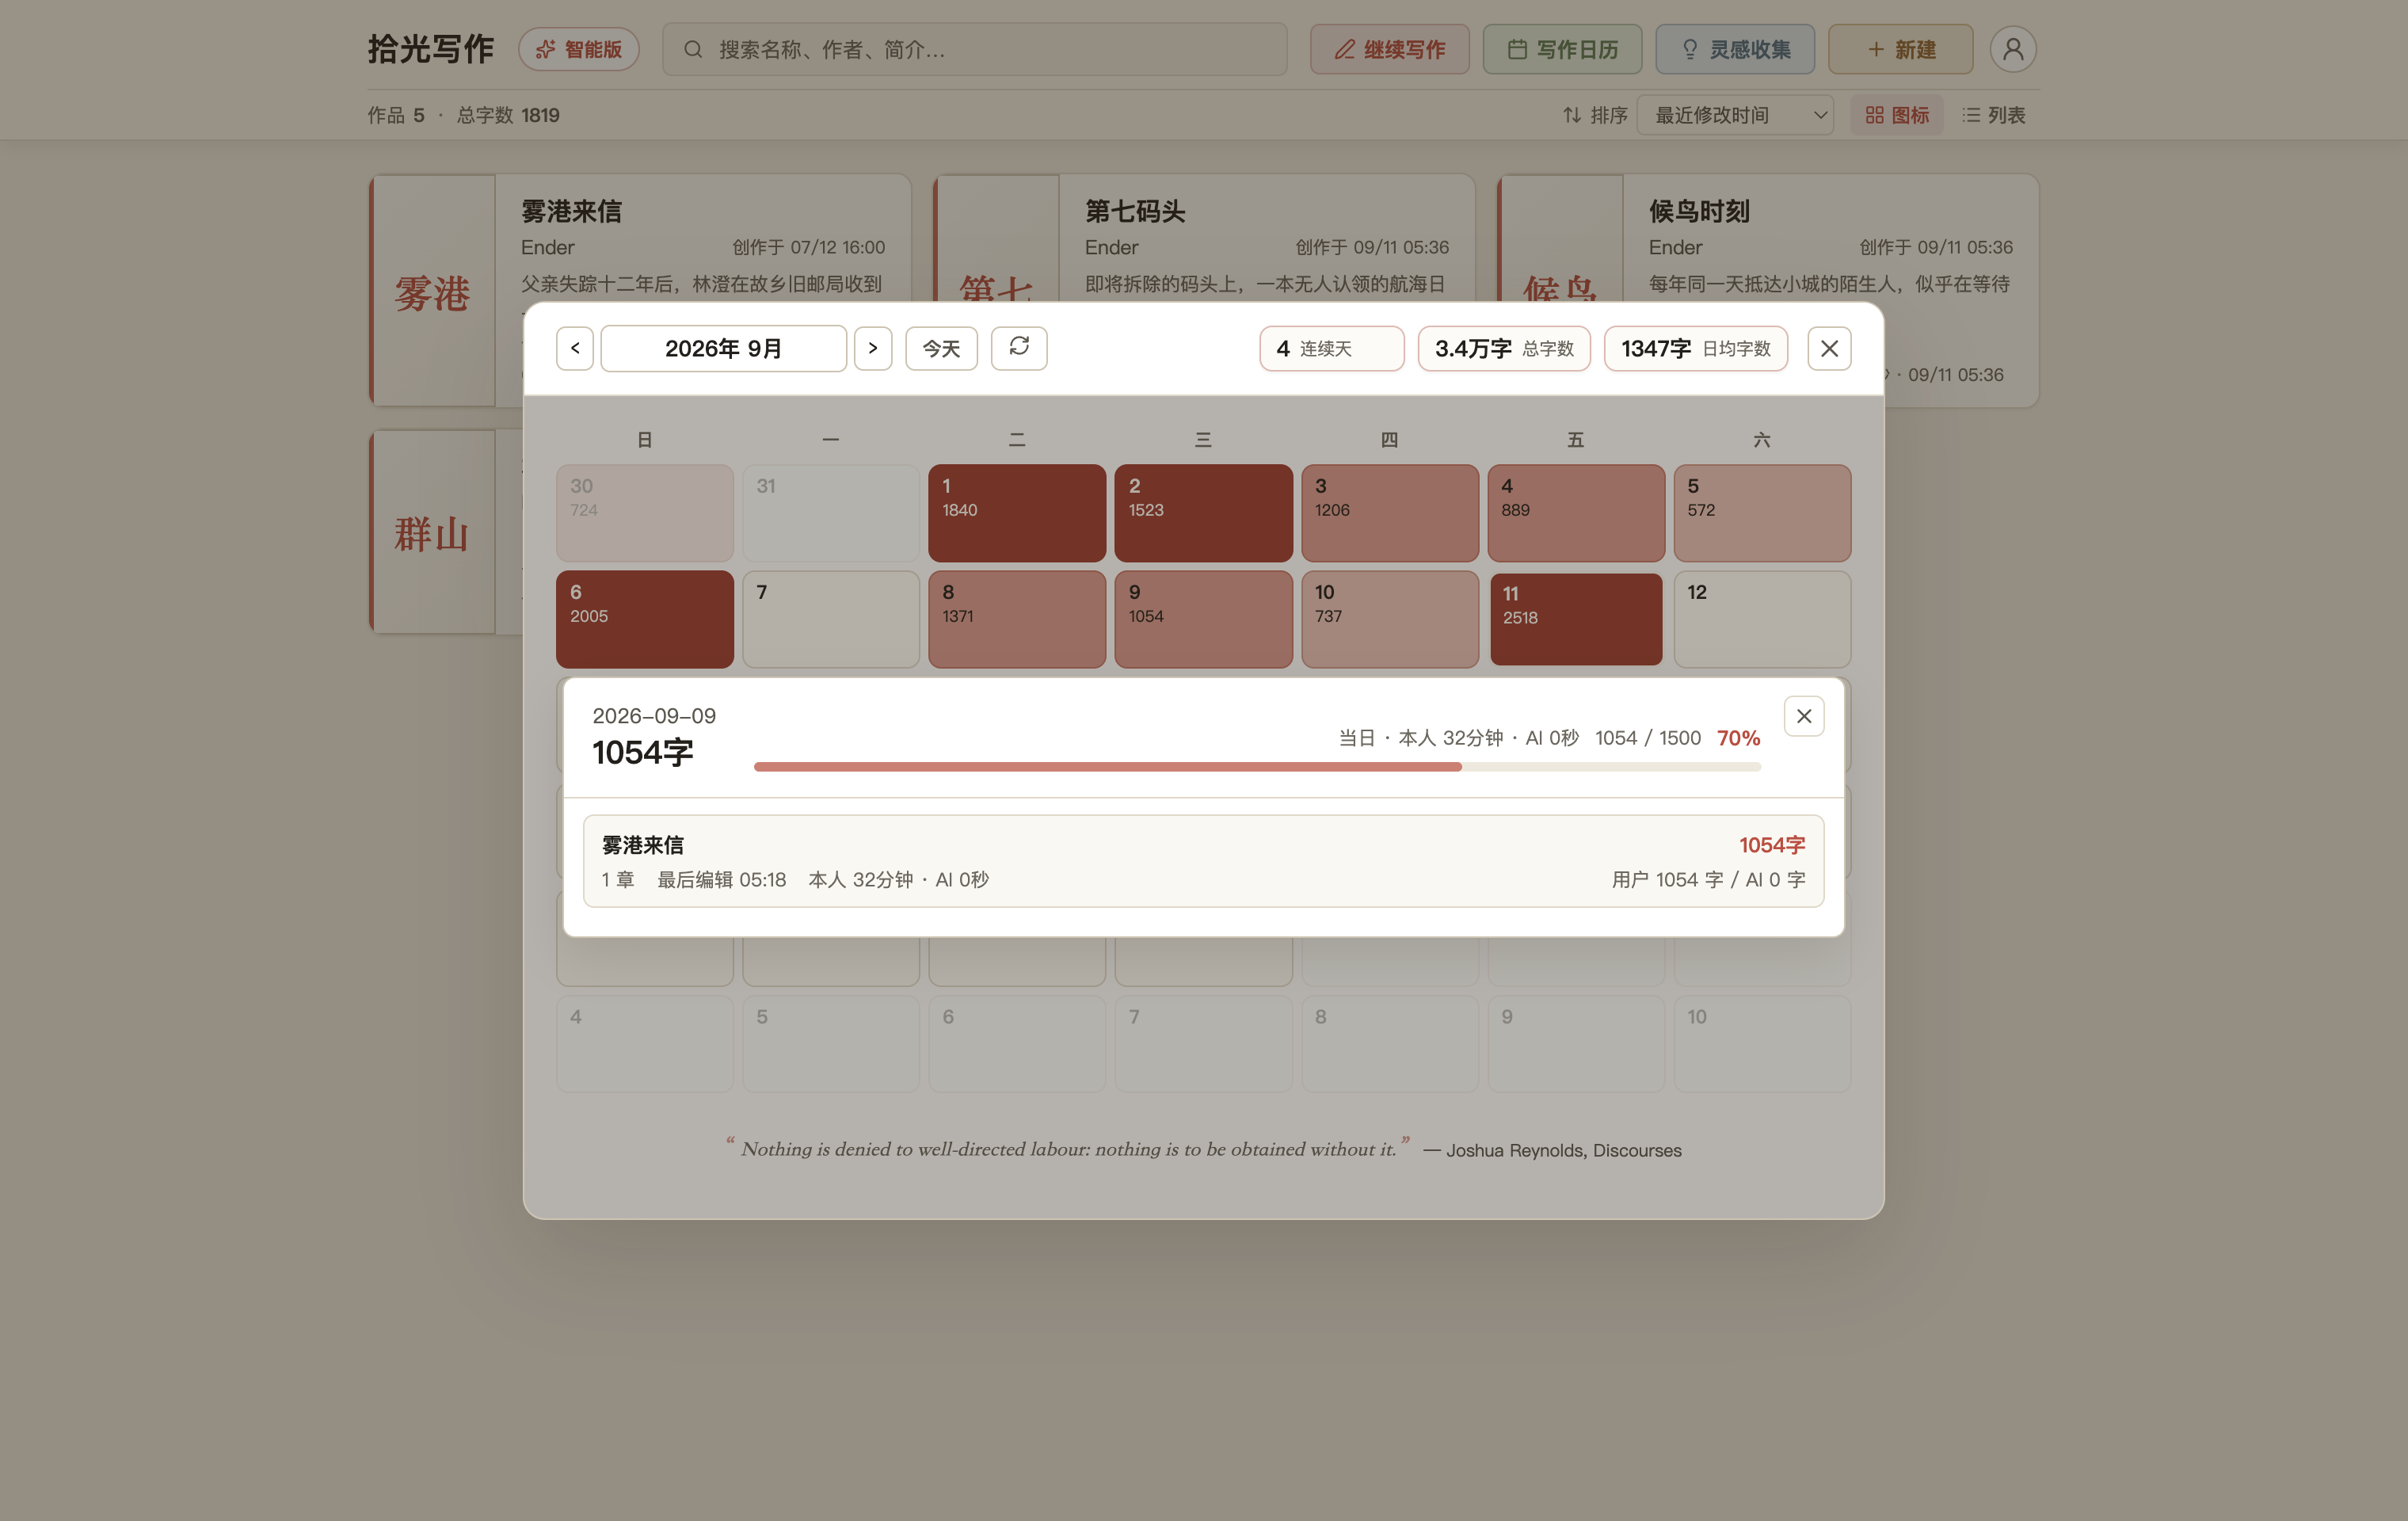Image resolution: width=2408 pixels, height=1521 pixels.
Task: Open the user profile avatar
Action: point(2013,49)
